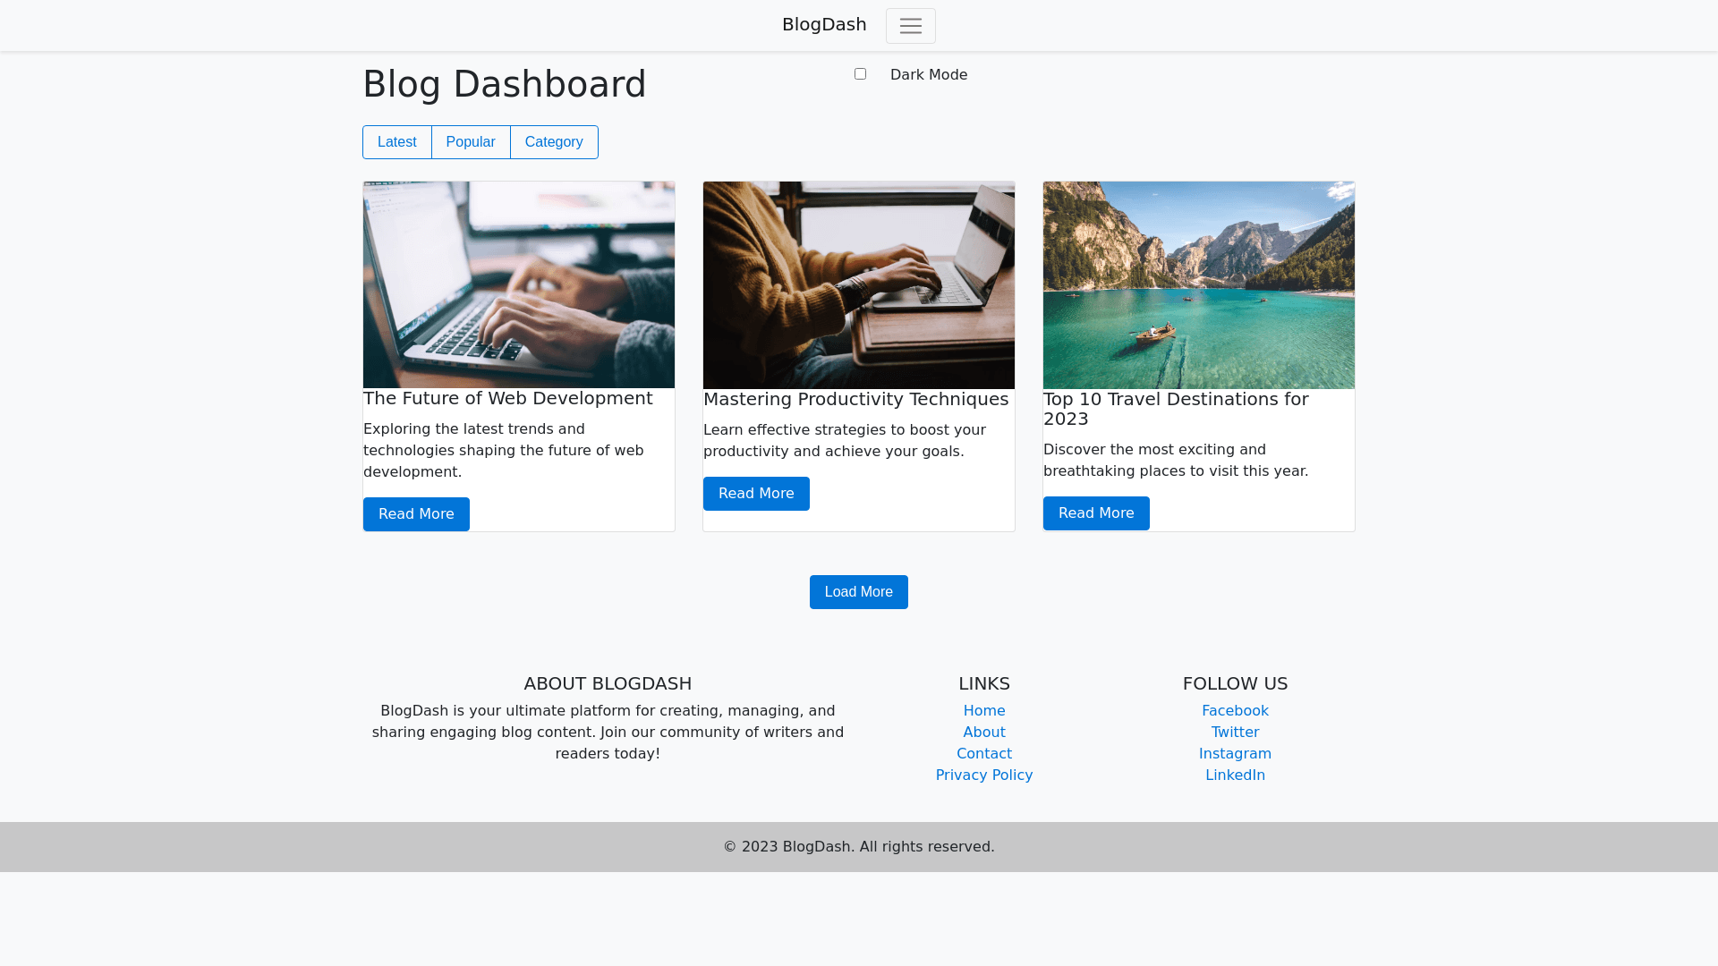The width and height of the screenshot is (1718, 966).
Task: Follow the Instagram link
Action: click(x=1235, y=754)
